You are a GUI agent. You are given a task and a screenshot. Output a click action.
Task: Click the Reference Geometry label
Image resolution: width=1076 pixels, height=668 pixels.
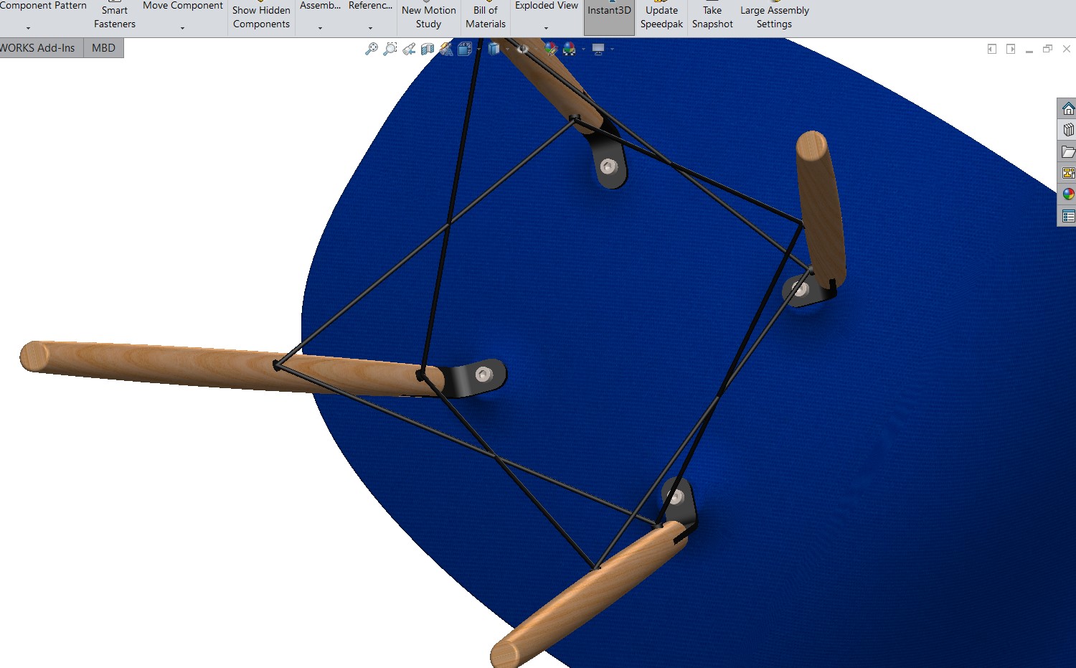coord(370,6)
